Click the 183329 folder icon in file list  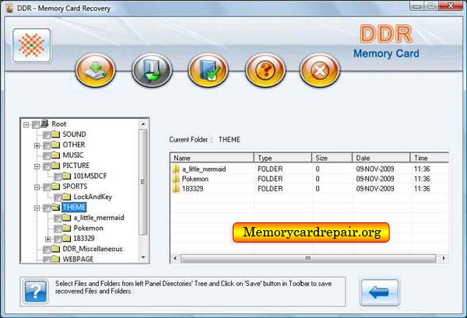(176, 189)
